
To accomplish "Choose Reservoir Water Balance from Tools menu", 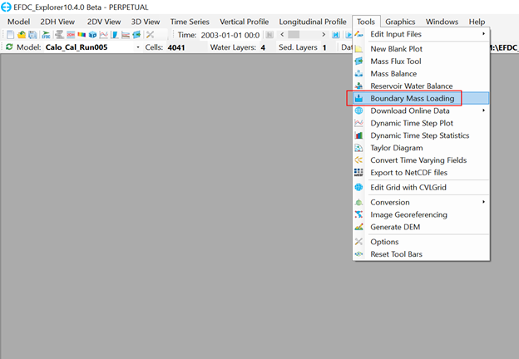I will (411, 86).
